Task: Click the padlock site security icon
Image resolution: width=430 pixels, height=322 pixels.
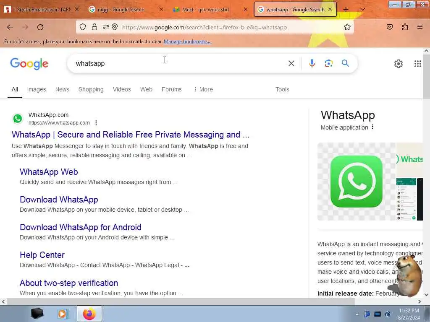Action: (x=94, y=27)
